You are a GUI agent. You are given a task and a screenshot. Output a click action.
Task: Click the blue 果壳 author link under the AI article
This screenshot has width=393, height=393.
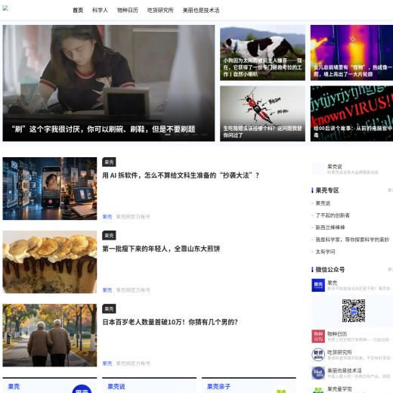(107, 217)
